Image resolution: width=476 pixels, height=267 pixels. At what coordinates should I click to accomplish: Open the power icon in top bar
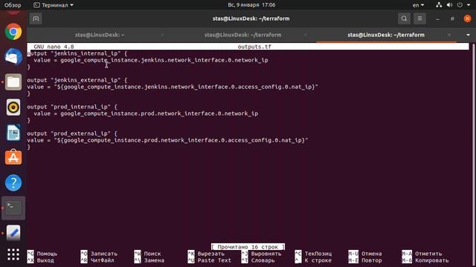460,5
